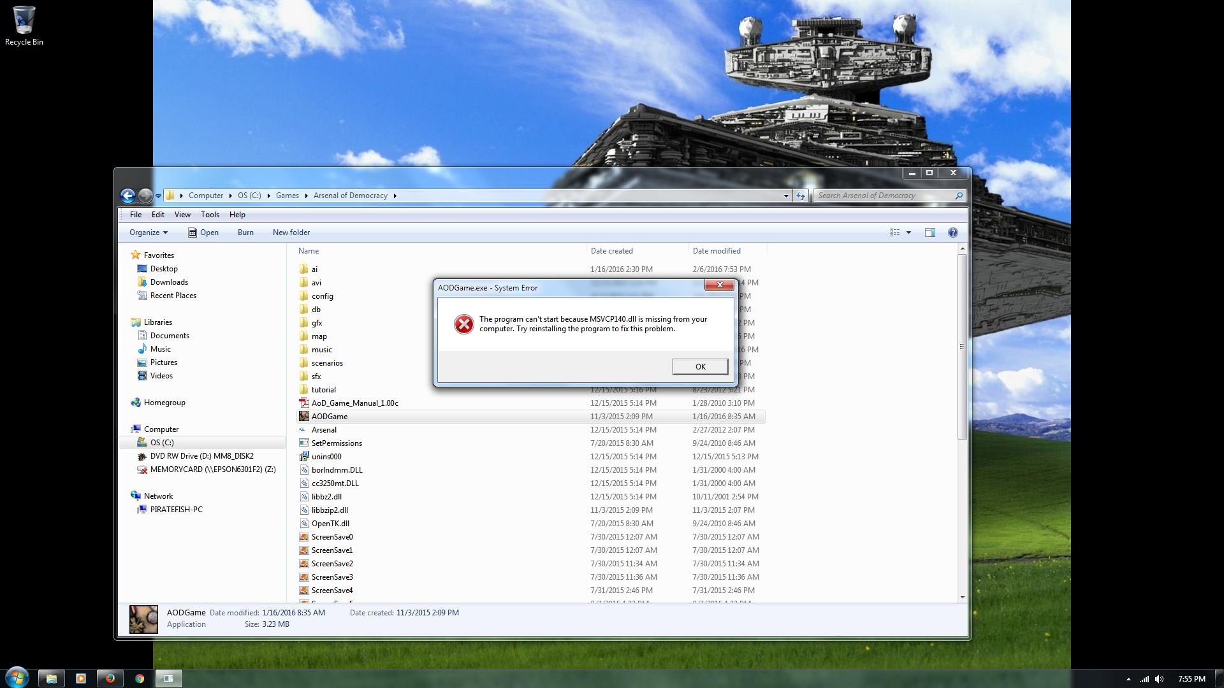The image size is (1224, 688).
Task: Click the OK button in error dialog
Action: pos(700,366)
